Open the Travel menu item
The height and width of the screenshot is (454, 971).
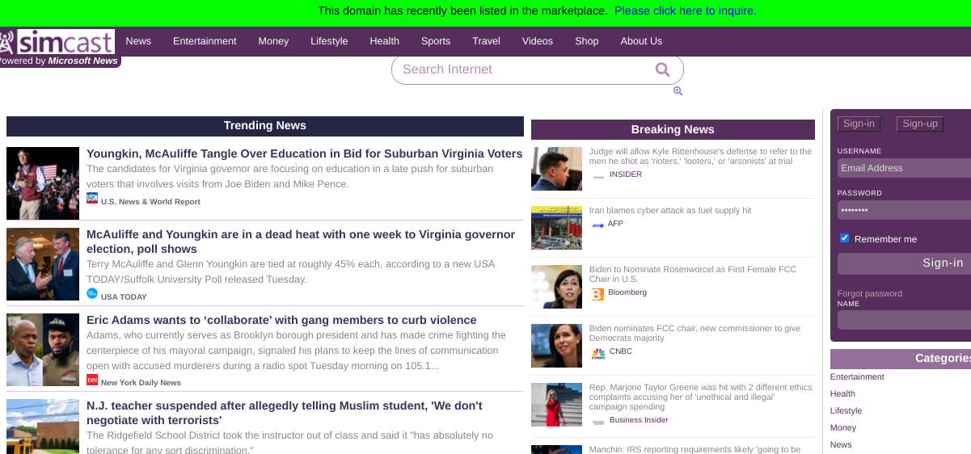[487, 40]
